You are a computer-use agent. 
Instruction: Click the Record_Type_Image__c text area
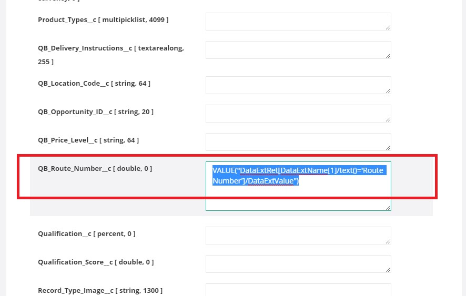(x=298, y=290)
